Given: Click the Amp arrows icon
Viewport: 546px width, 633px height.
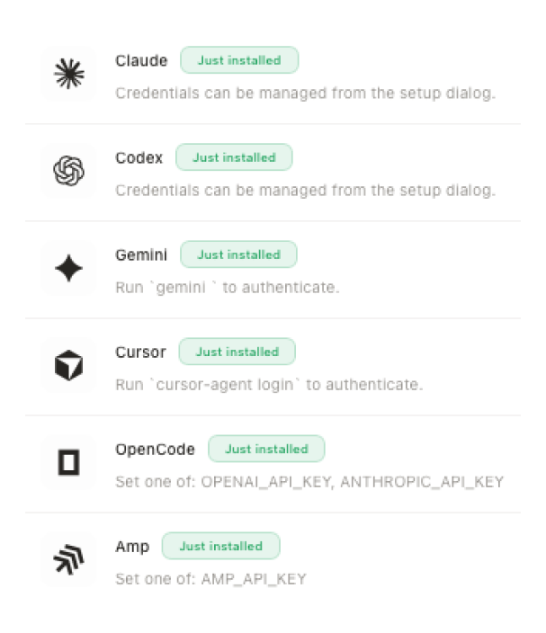Looking at the screenshot, I should [68, 559].
